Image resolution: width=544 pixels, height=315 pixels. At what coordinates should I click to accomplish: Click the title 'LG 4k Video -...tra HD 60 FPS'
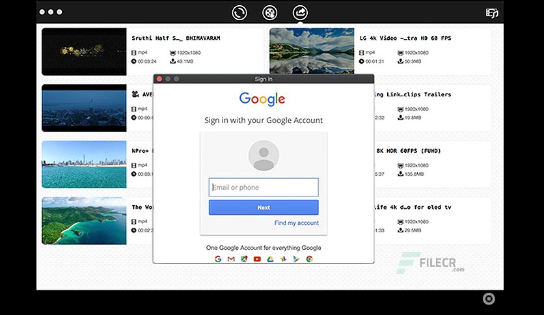(405, 38)
